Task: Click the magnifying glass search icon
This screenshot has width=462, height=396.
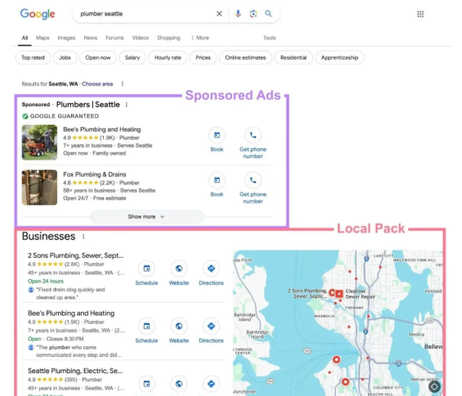Action: [x=268, y=14]
